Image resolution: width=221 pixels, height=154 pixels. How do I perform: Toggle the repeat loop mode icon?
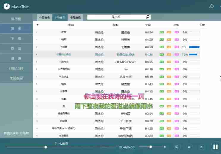pyautogui.click(x=189, y=147)
